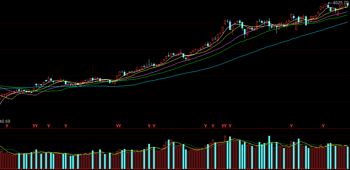The height and width of the screenshot is (170, 350).
Task: Click the red divider line above volume panel
Action: click(175, 129)
